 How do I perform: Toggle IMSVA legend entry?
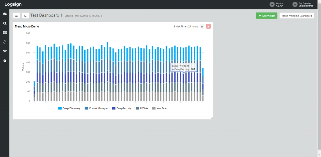point(142,109)
